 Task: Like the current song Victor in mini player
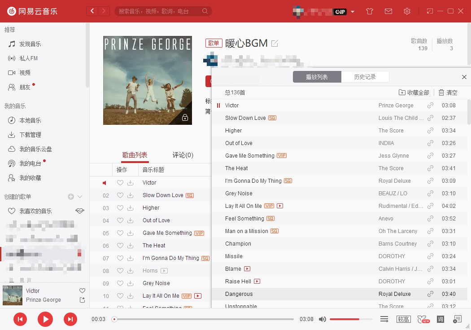click(x=82, y=290)
